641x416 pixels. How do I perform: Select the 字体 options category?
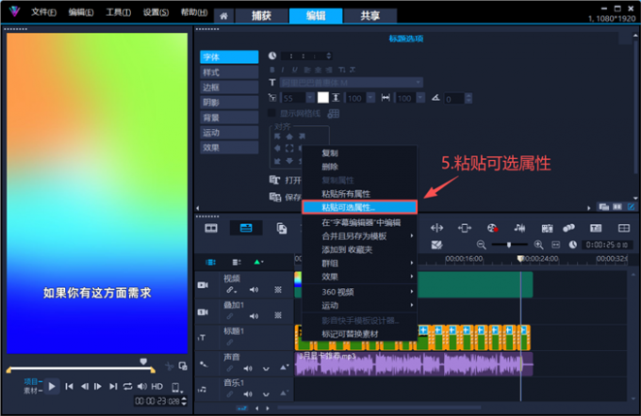click(229, 56)
